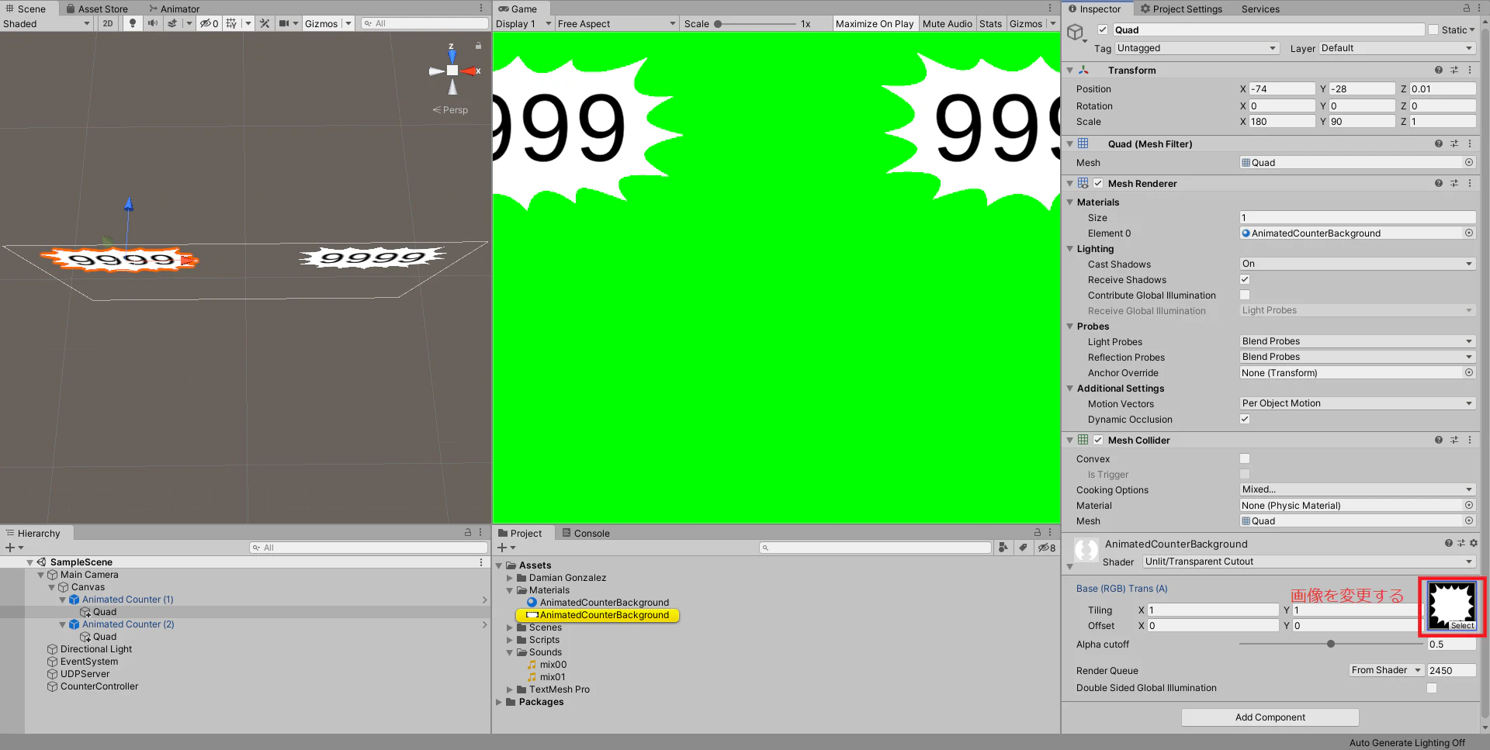Viewport: 1490px width, 750px height.
Task: Open component tools wrench icon in Scene toolbar
Action: [x=265, y=23]
